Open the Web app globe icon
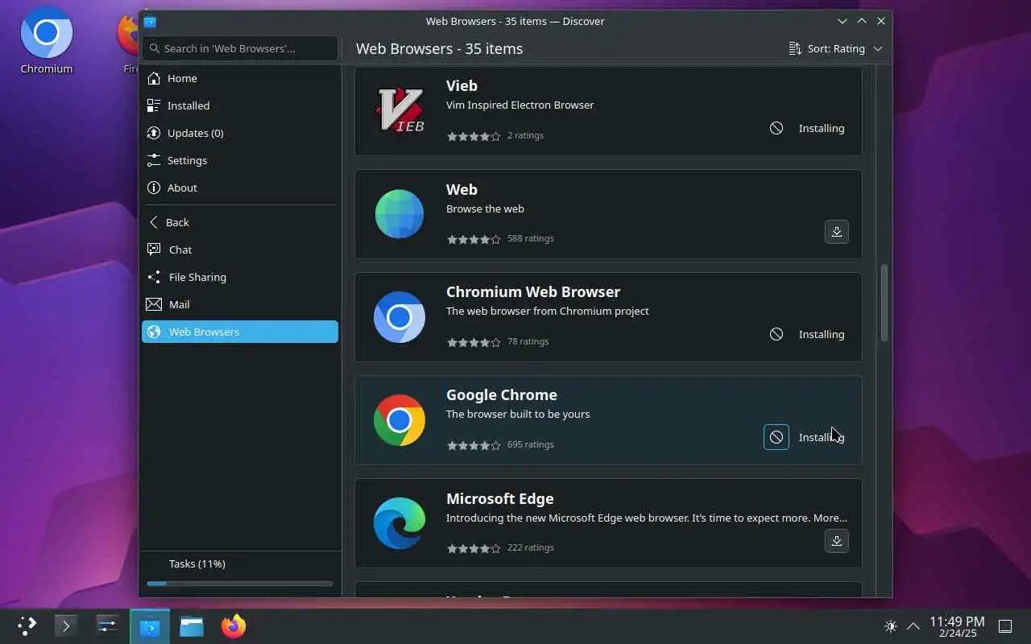Screen dimensions: 1031x644 coord(400,214)
